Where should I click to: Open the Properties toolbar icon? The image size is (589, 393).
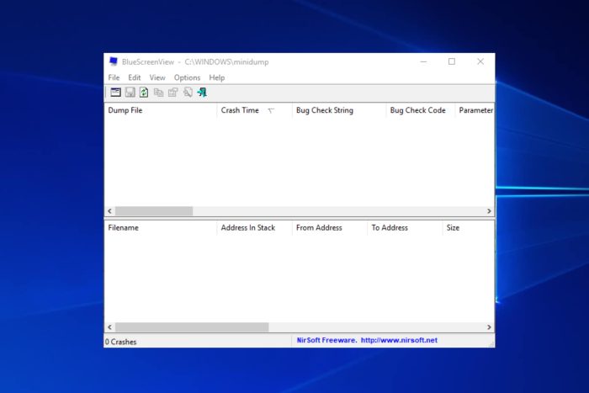(172, 93)
